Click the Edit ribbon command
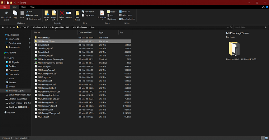This screenshot has width=269, height=140. [x=110, y=15]
